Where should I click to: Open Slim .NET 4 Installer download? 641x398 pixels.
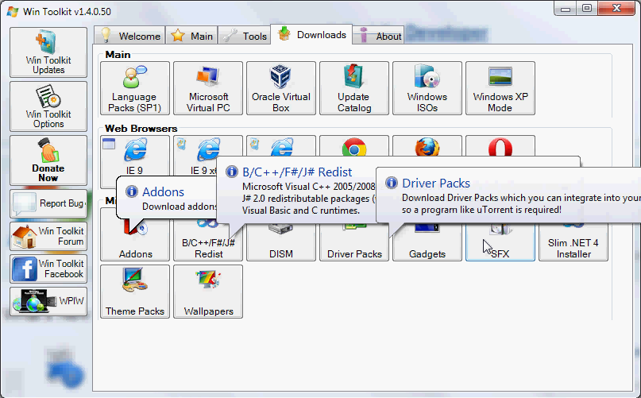coord(573,243)
